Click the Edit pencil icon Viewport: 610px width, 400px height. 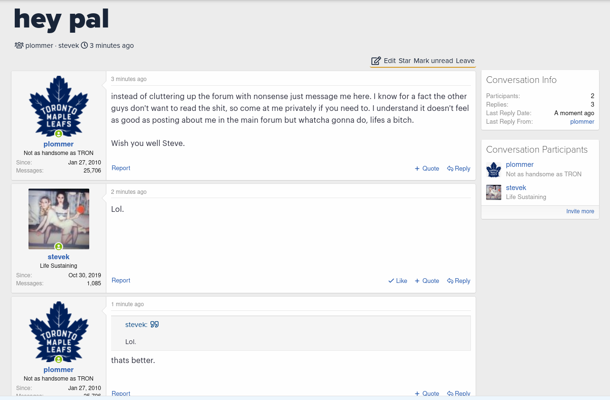376,61
